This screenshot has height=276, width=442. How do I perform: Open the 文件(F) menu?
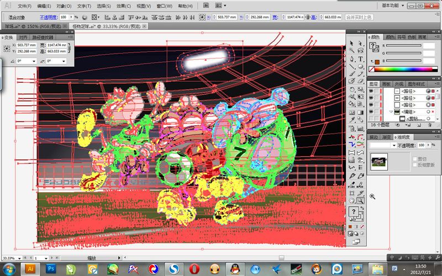coord(24,6)
